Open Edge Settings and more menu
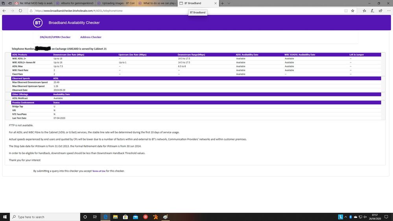The height and width of the screenshot is (221, 393). (389, 11)
